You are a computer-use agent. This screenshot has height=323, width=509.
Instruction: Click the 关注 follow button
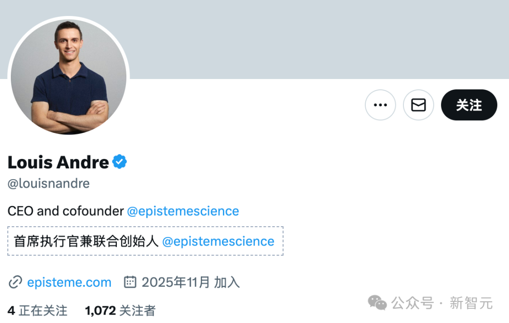click(x=468, y=105)
